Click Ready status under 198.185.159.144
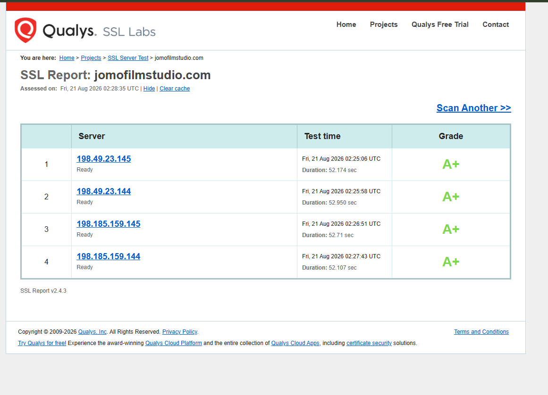Image resolution: width=548 pixels, height=395 pixels. click(84, 267)
